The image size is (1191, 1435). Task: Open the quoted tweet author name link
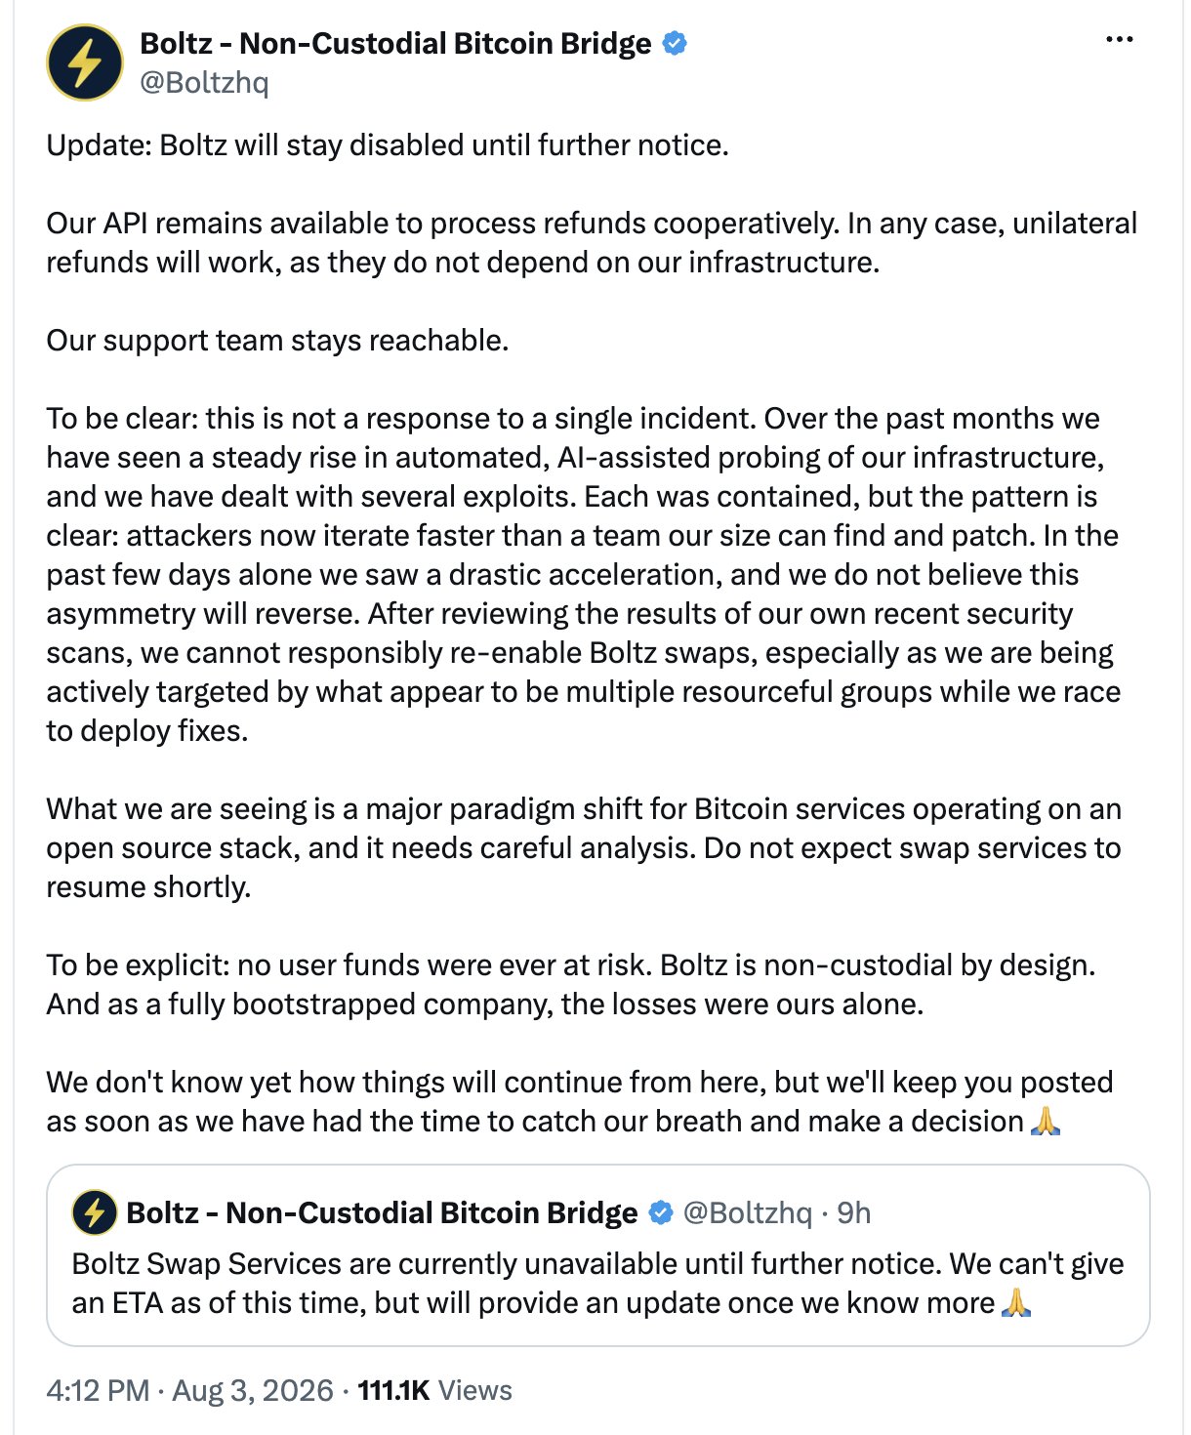(x=382, y=1212)
